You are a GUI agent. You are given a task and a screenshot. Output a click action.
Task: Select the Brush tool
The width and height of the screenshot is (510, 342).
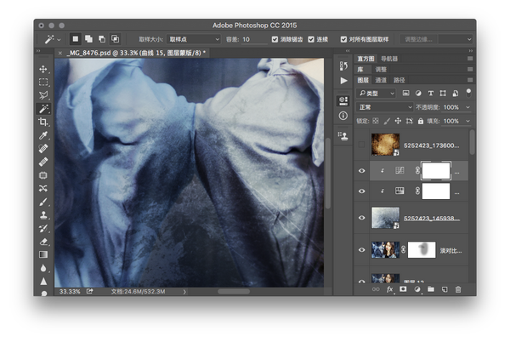(43, 202)
